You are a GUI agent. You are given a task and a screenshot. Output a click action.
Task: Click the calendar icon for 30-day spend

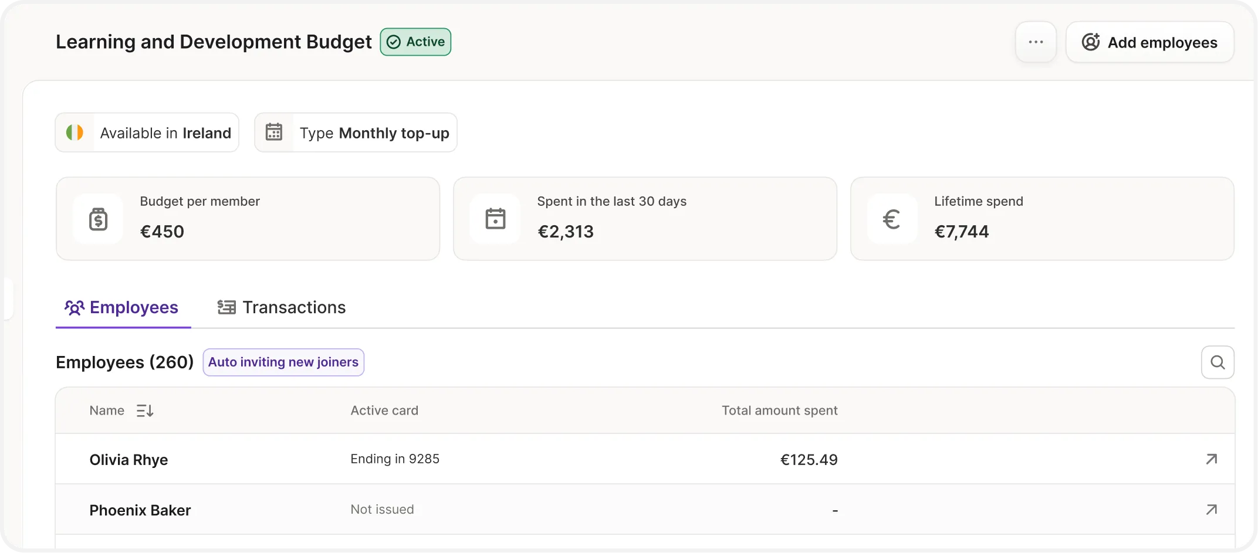(495, 219)
